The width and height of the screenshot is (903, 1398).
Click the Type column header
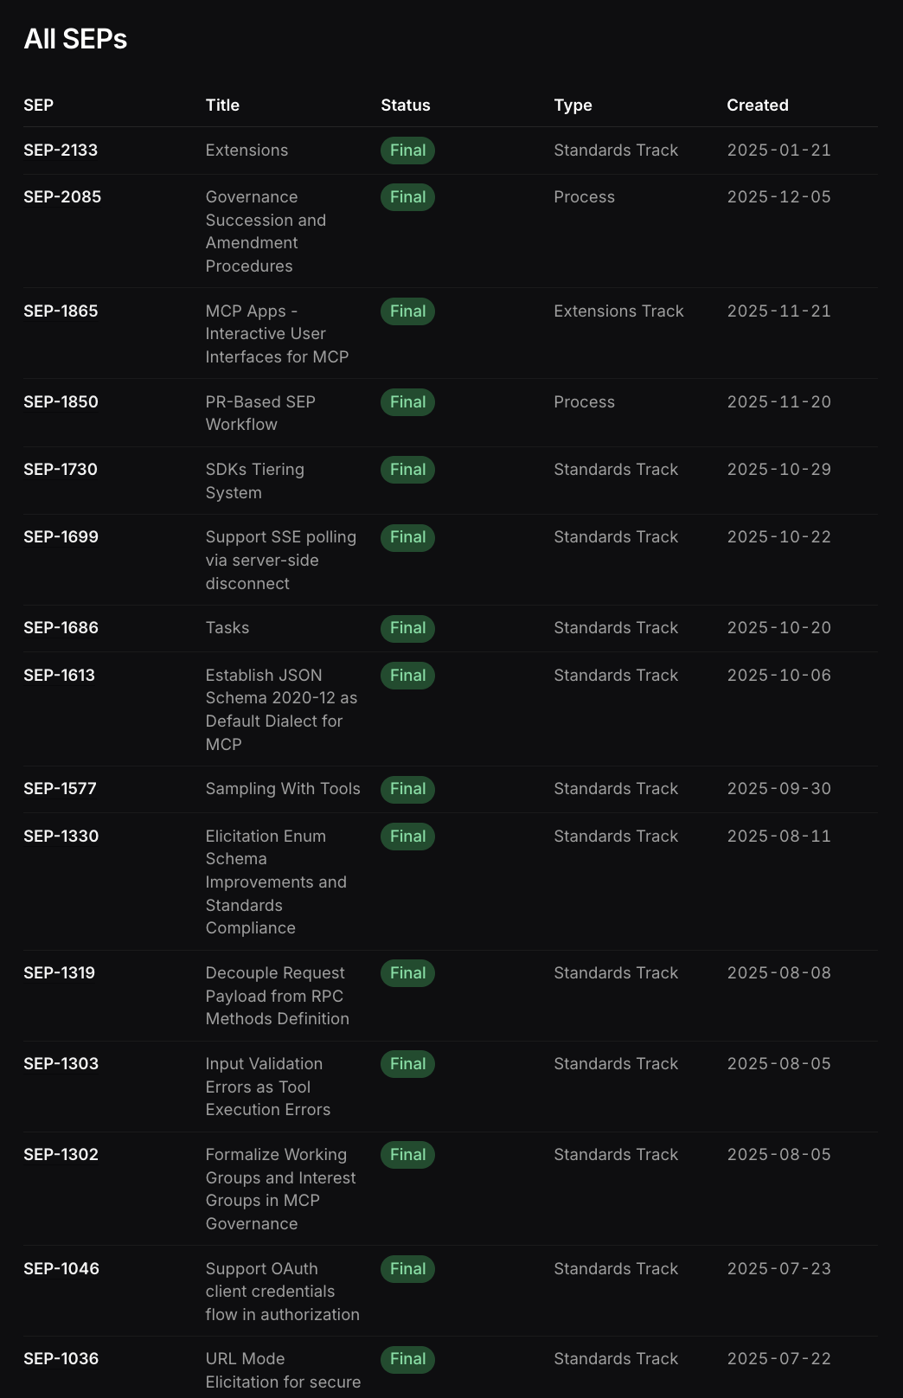tap(573, 106)
